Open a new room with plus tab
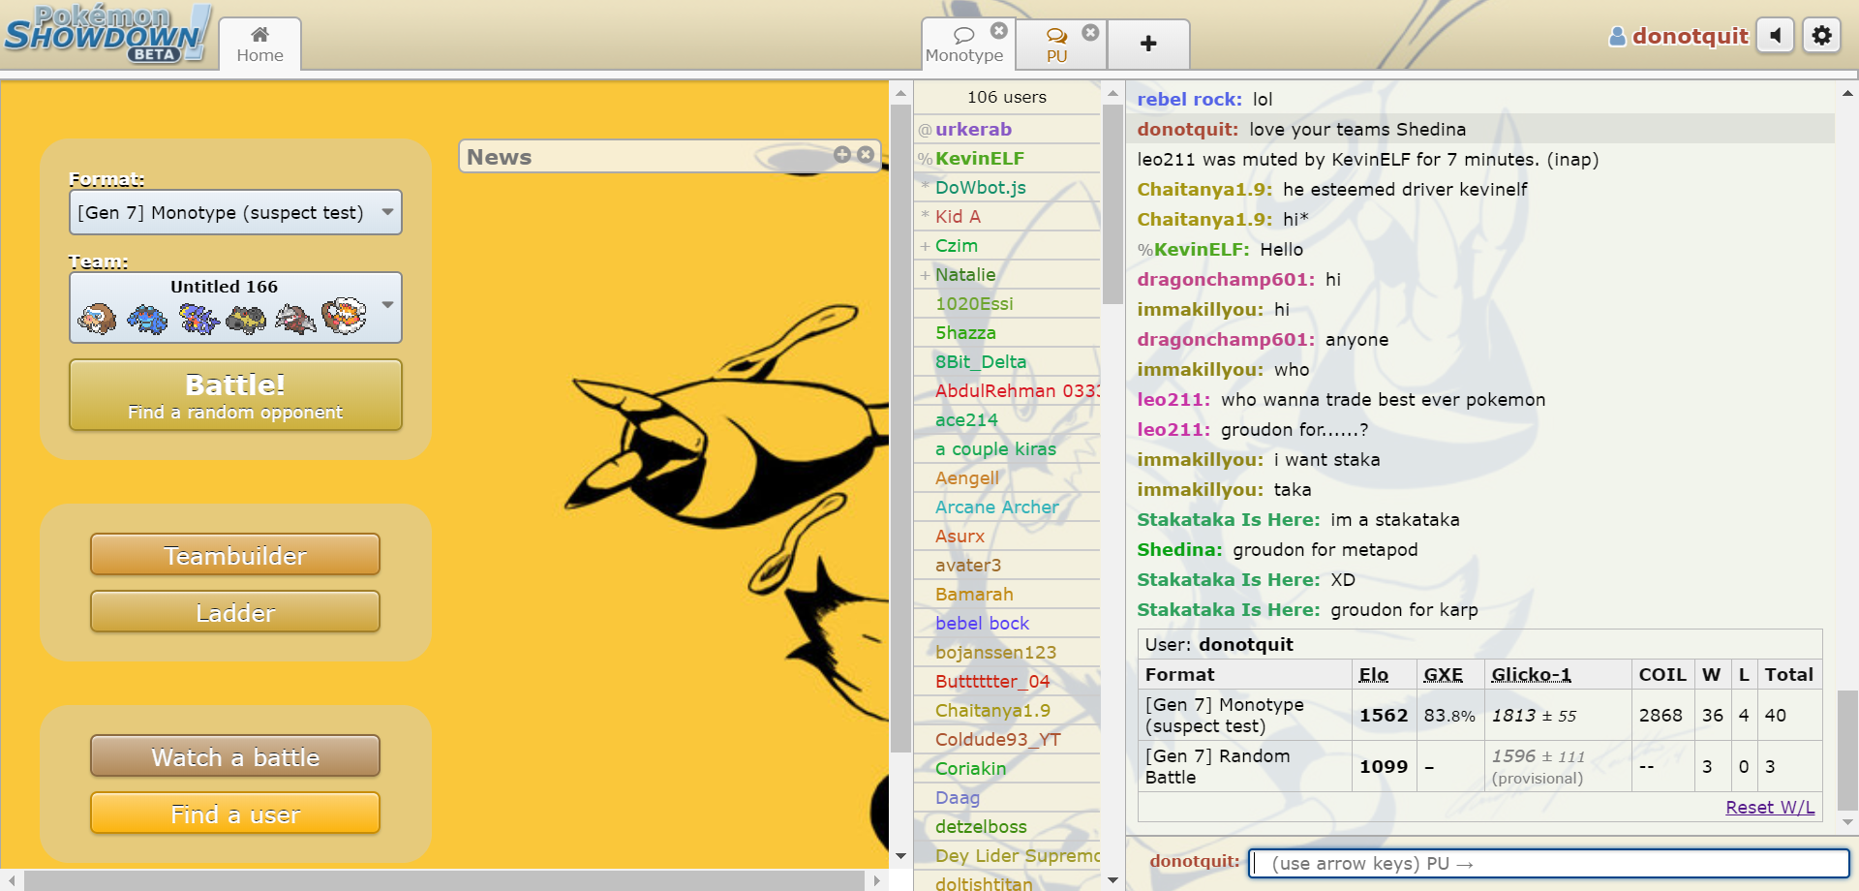This screenshot has width=1859, height=891. click(x=1148, y=44)
